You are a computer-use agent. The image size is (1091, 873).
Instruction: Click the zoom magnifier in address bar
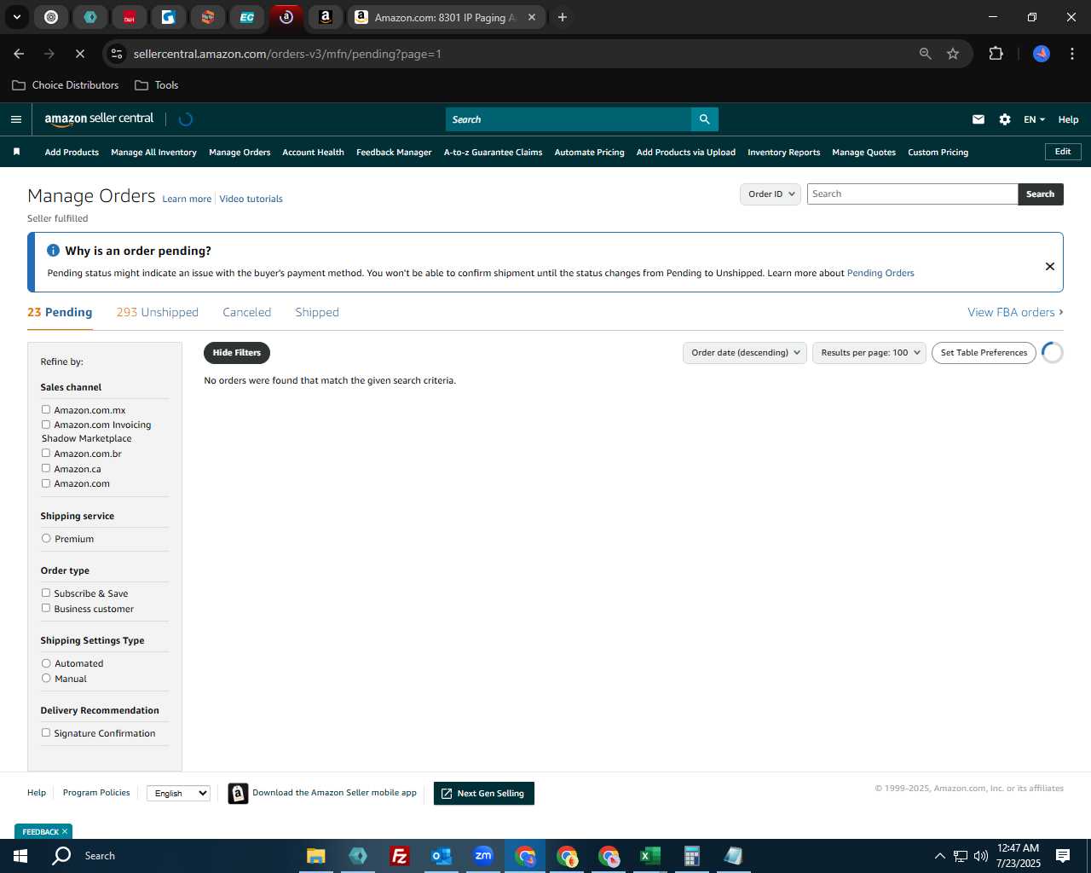point(926,54)
